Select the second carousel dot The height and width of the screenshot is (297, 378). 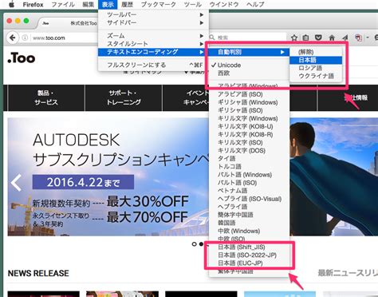[202, 244]
